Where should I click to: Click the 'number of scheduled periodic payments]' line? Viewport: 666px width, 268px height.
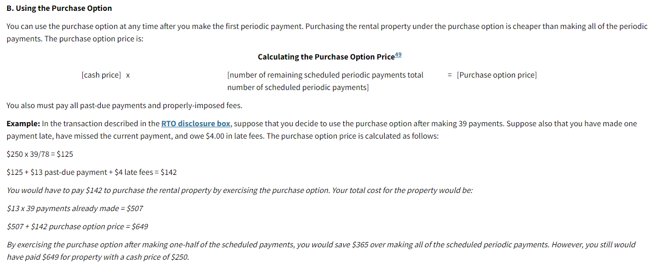pos(298,87)
